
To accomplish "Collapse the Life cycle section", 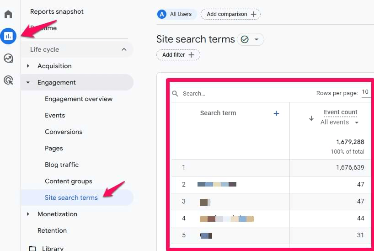I will pos(123,49).
